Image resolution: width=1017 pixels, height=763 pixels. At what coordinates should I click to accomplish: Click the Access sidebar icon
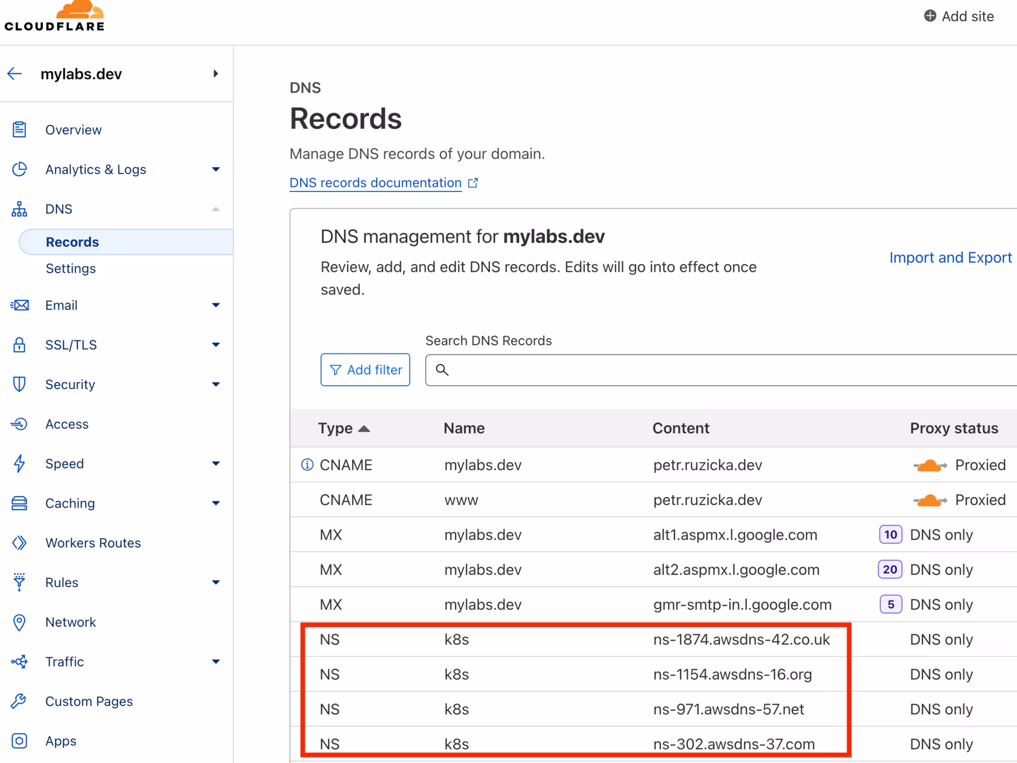pyautogui.click(x=20, y=424)
